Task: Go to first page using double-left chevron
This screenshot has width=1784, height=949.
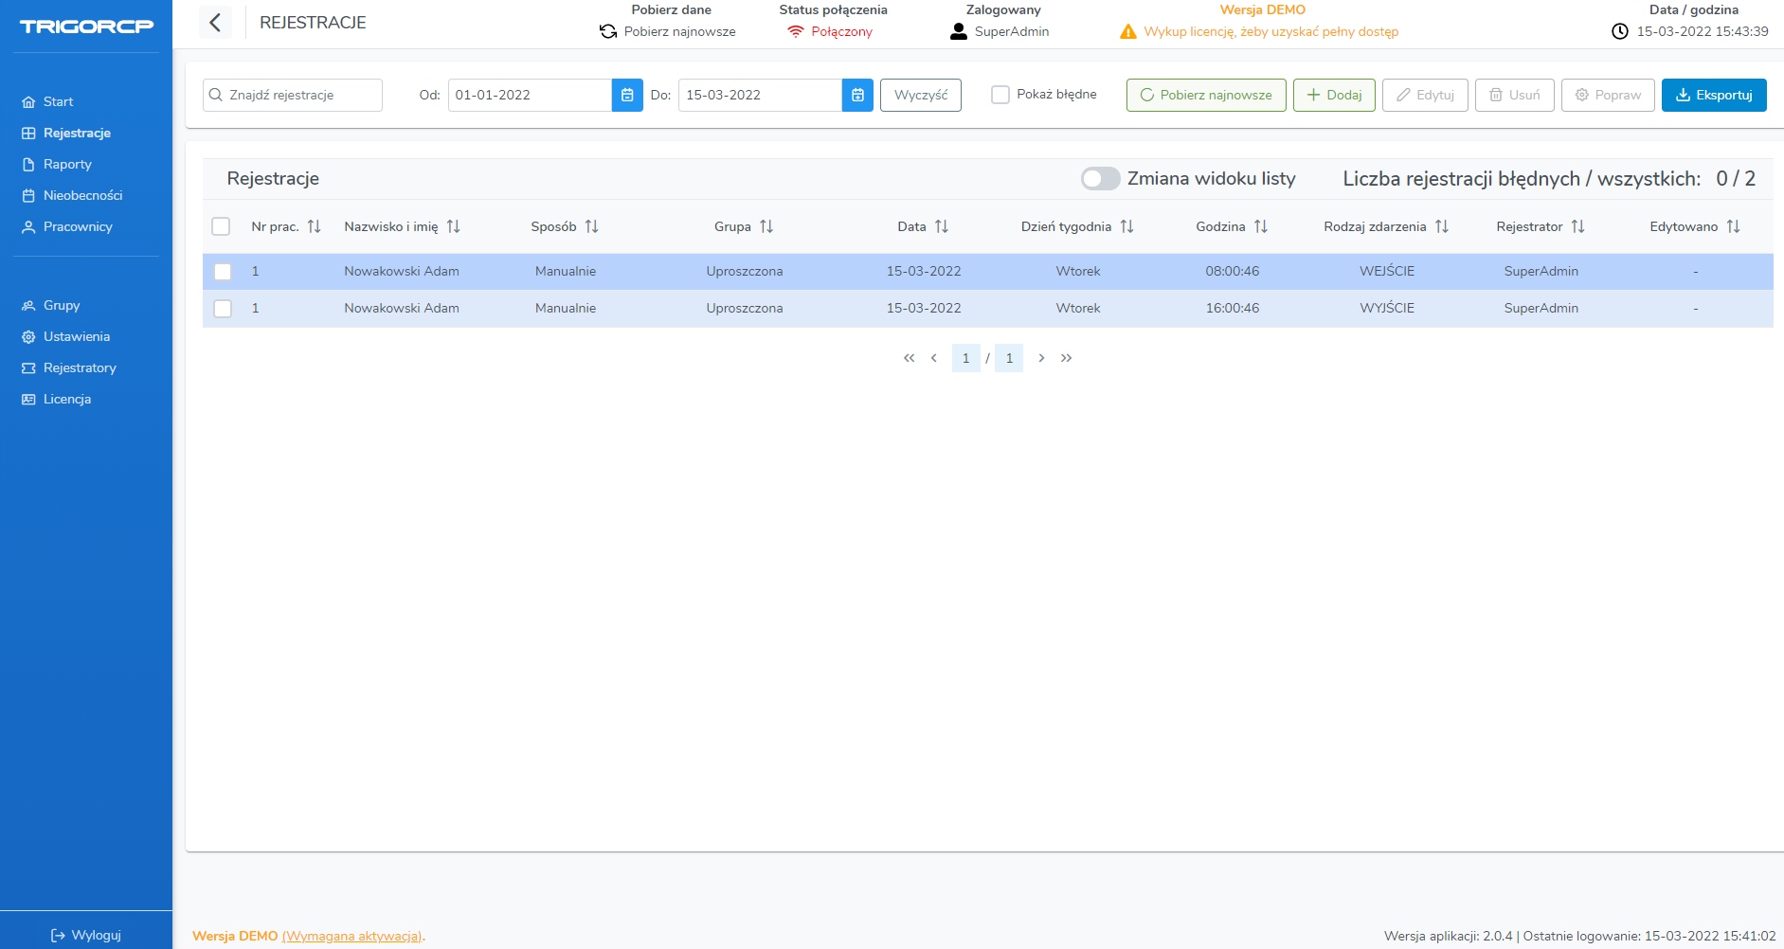Action: pyautogui.click(x=909, y=358)
